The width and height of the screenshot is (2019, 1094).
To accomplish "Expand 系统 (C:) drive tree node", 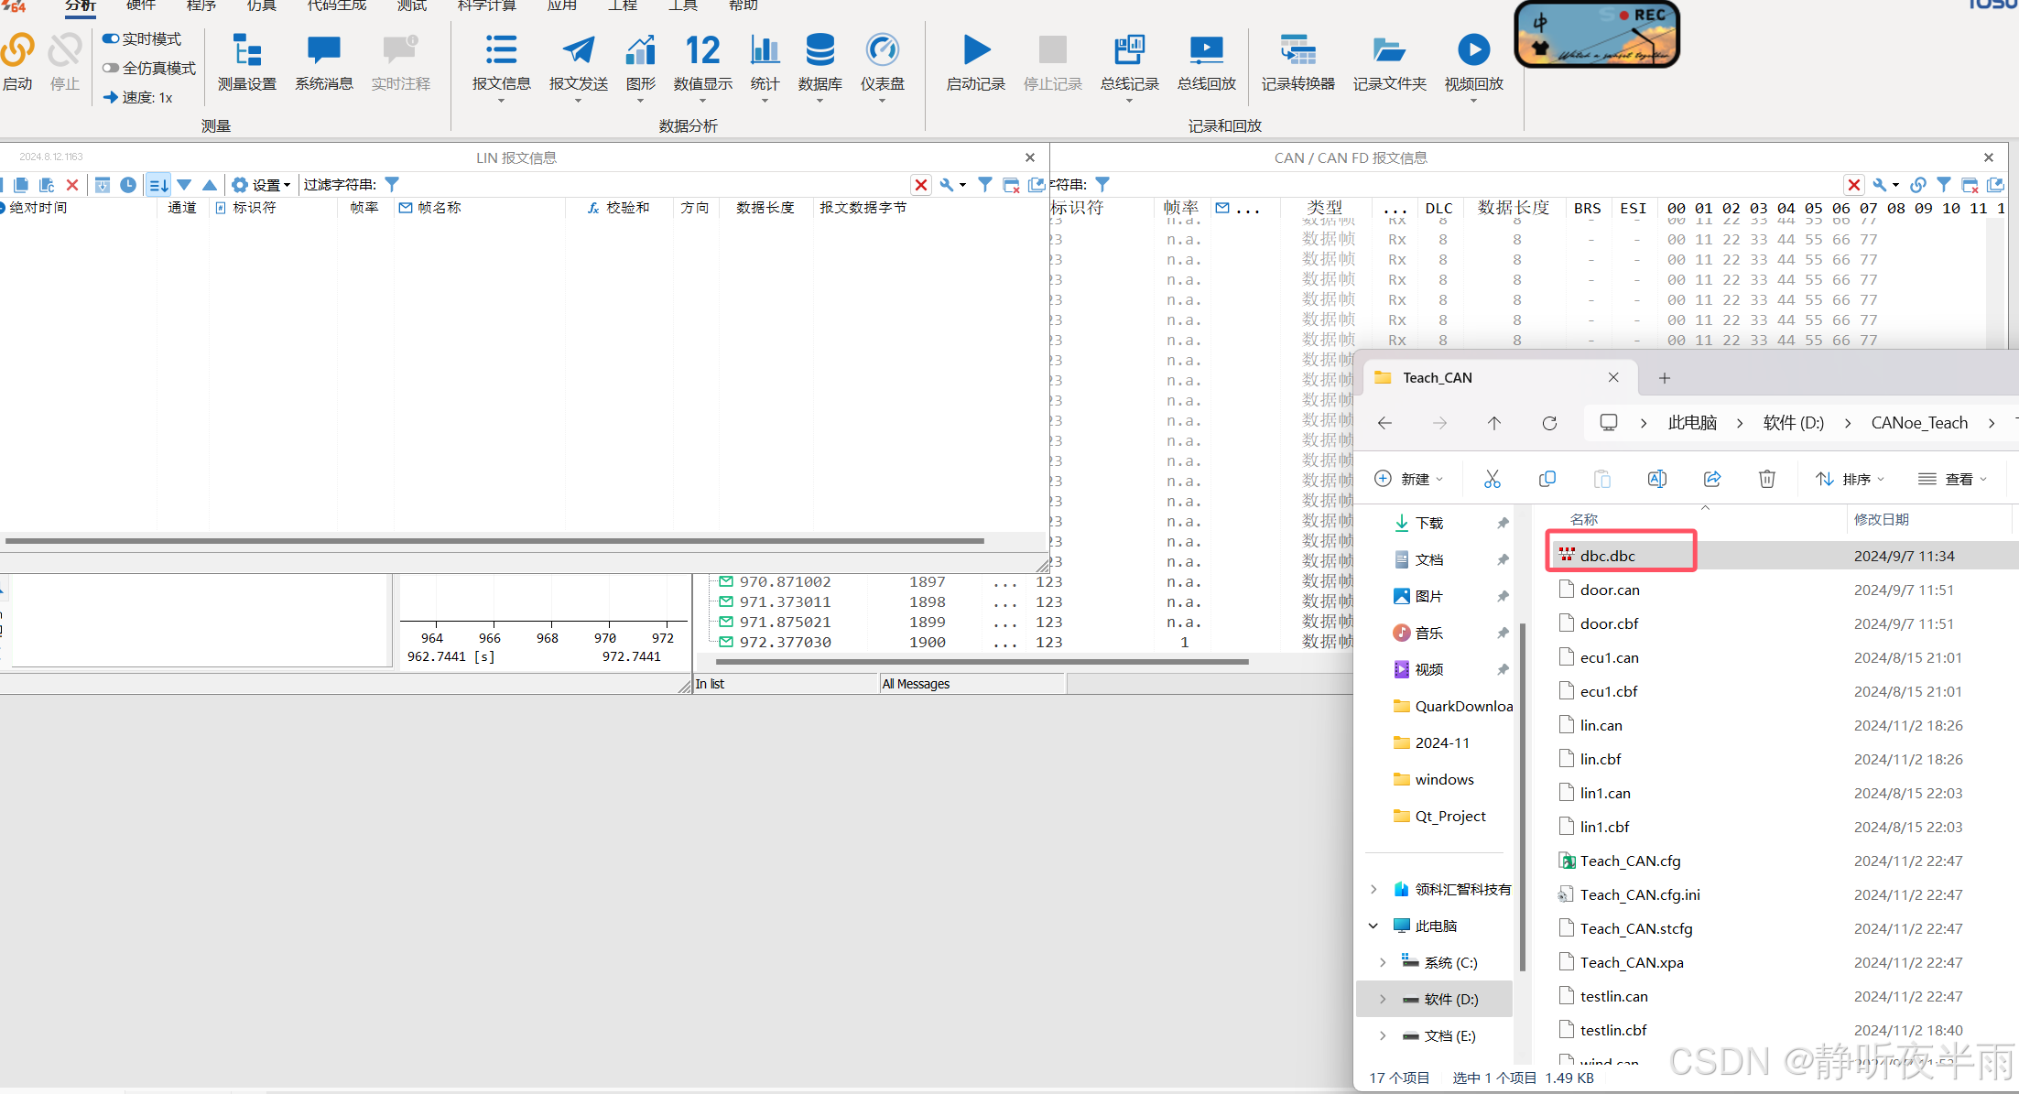I will (x=1383, y=962).
